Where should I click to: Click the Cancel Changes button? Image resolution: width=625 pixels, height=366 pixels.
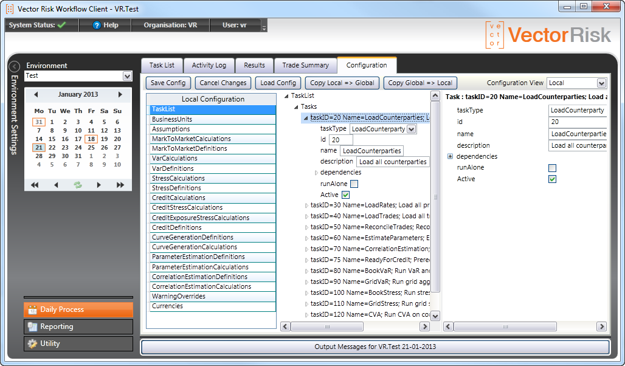tap(223, 83)
